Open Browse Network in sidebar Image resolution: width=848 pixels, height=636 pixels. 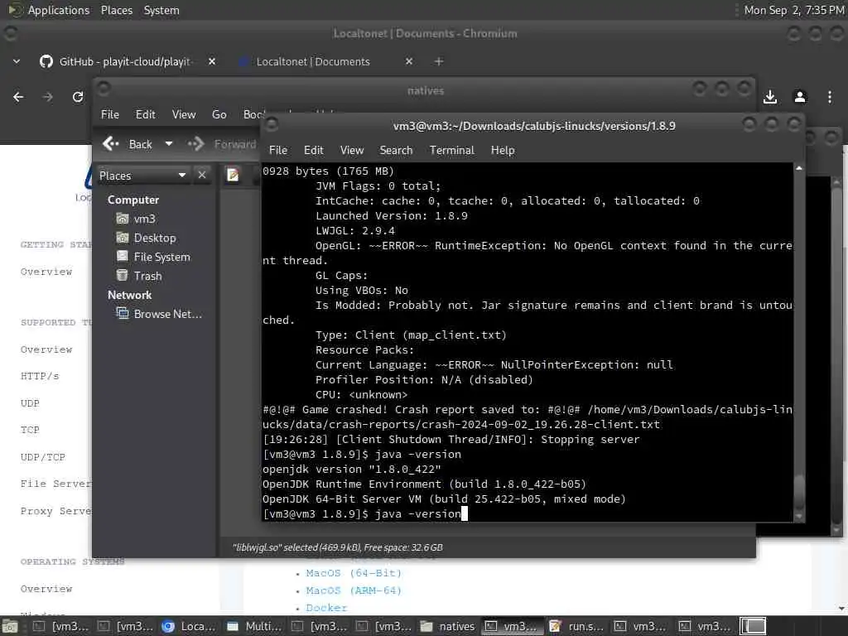160,314
